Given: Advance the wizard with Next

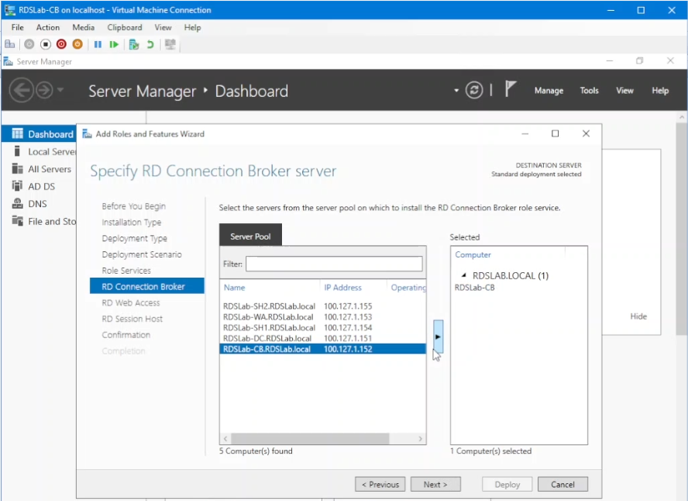Looking at the screenshot, I should click(x=435, y=484).
